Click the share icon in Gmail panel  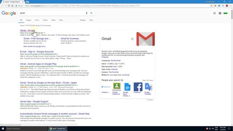[132, 39]
